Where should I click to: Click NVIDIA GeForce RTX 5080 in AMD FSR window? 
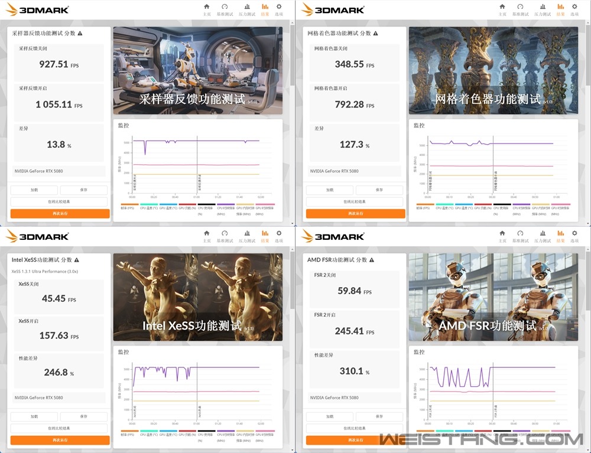pos(334,397)
